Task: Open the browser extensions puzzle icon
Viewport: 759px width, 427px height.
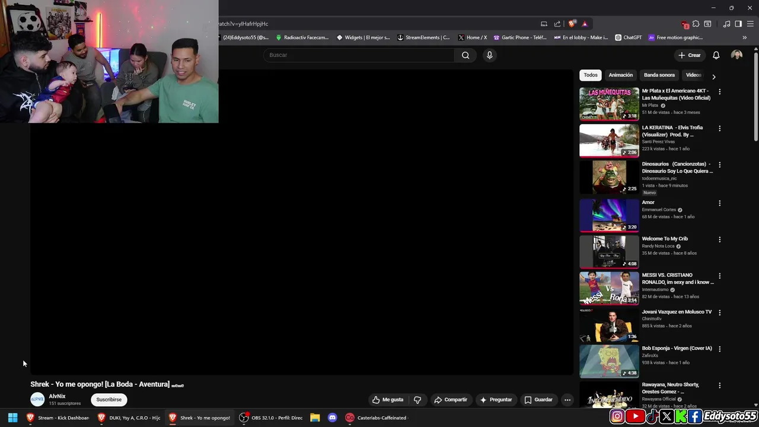Action: (696, 24)
